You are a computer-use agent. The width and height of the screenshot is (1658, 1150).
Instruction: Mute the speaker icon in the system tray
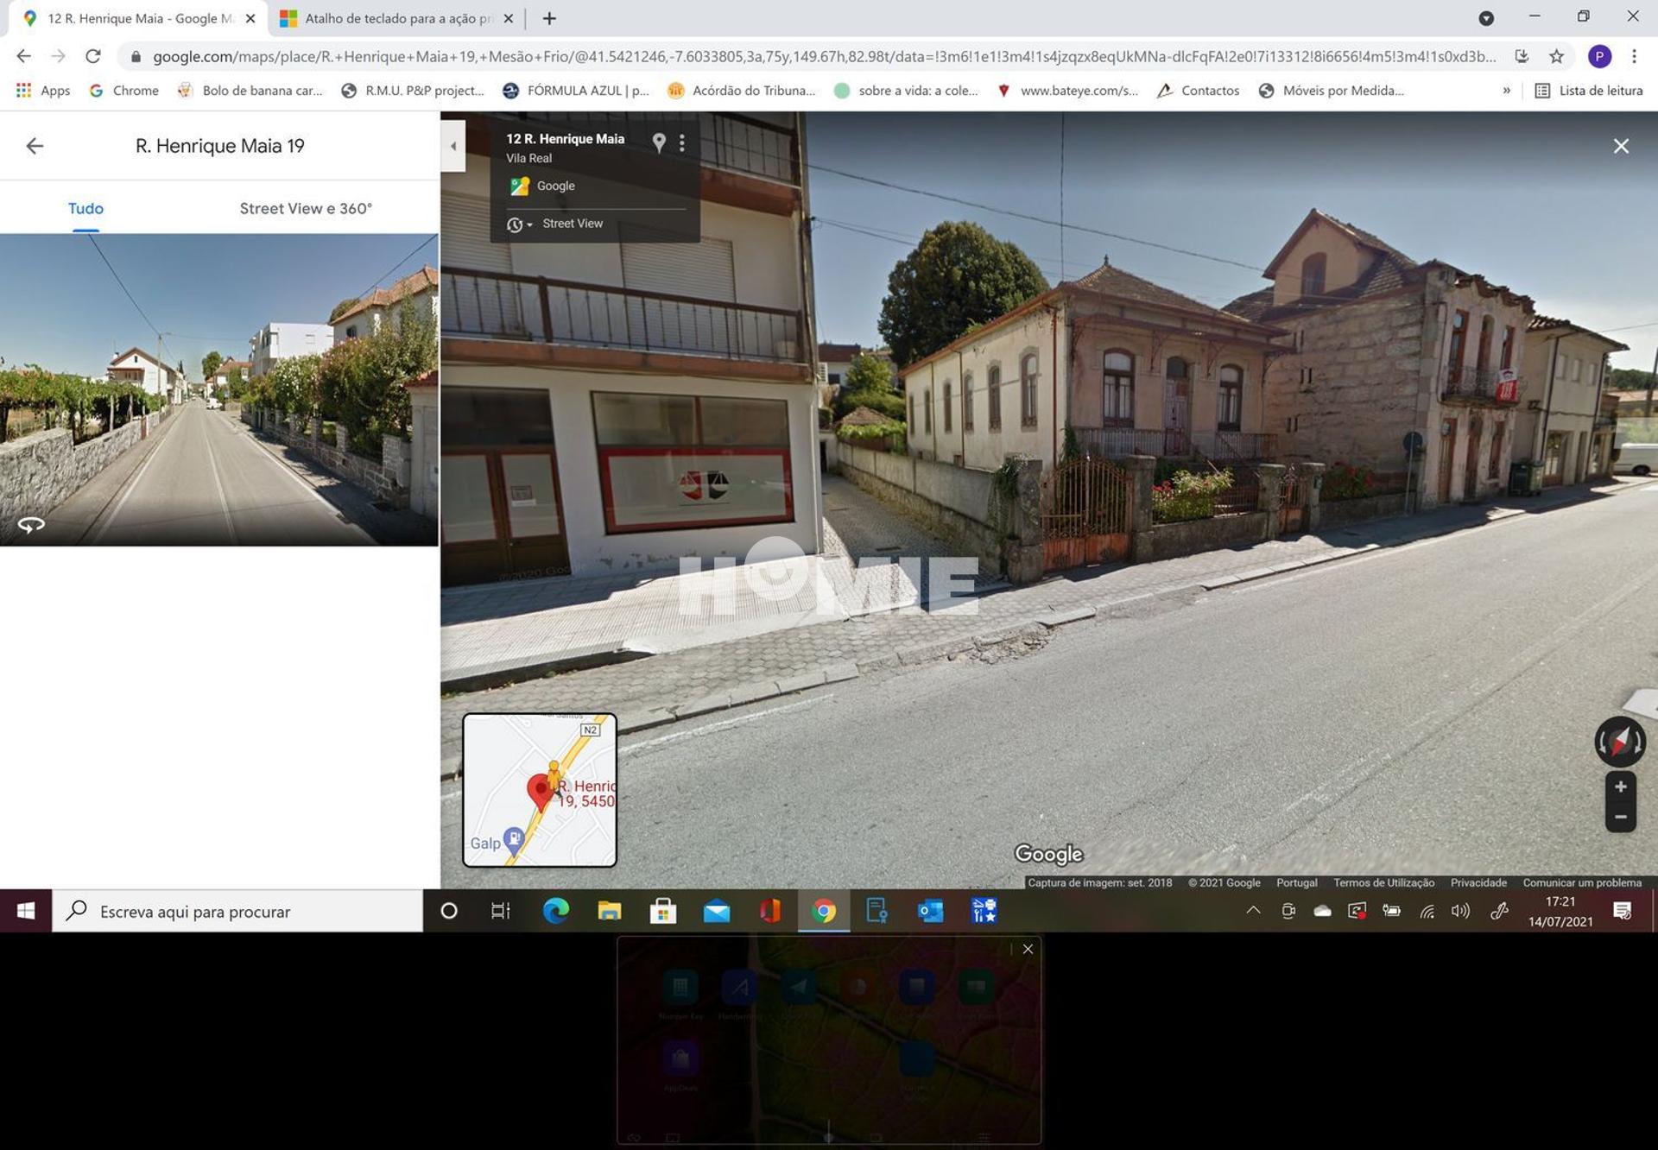tap(1461, 911)
